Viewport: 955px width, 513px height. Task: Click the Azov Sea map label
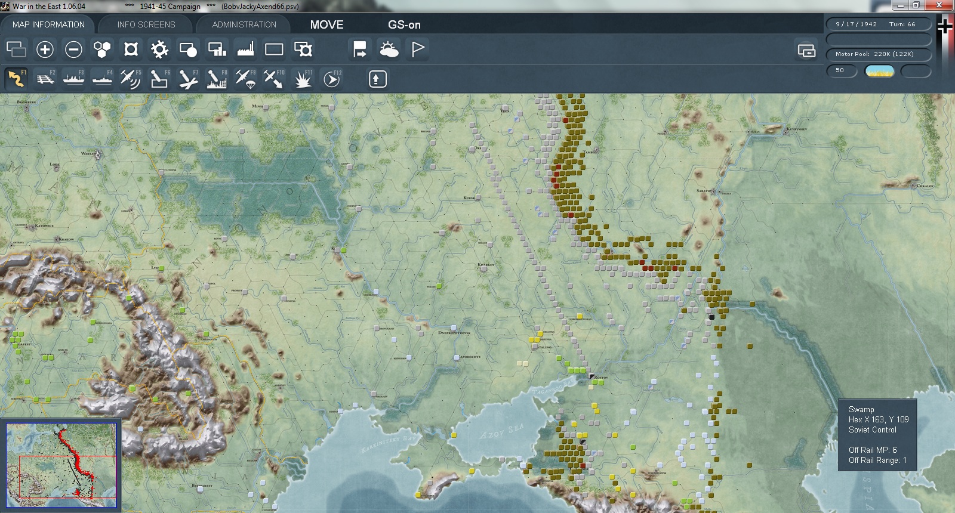coord(502,431)
